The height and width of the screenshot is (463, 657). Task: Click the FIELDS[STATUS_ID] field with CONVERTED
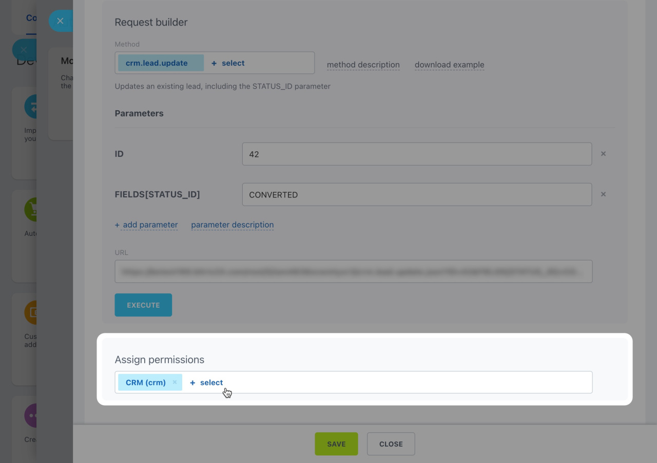point(416,195)
